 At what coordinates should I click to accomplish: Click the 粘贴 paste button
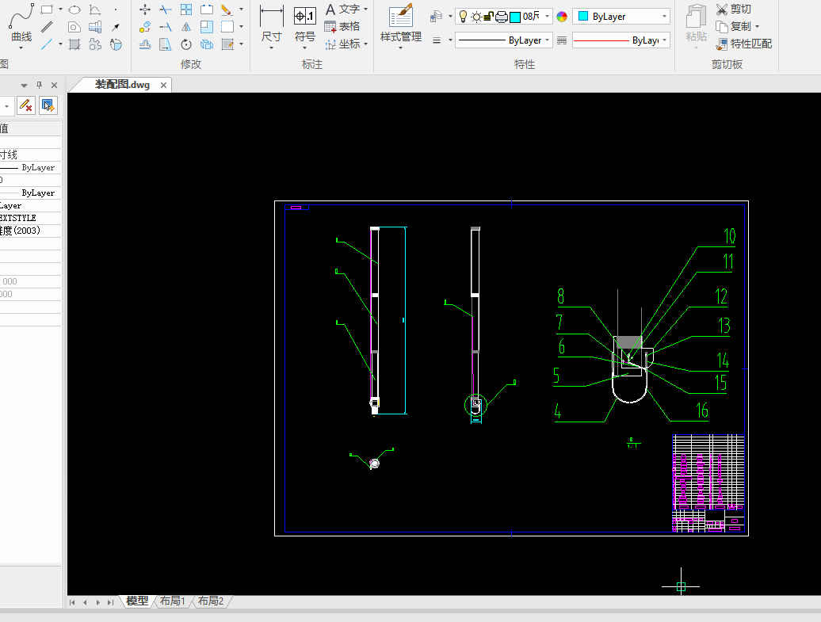696,25
